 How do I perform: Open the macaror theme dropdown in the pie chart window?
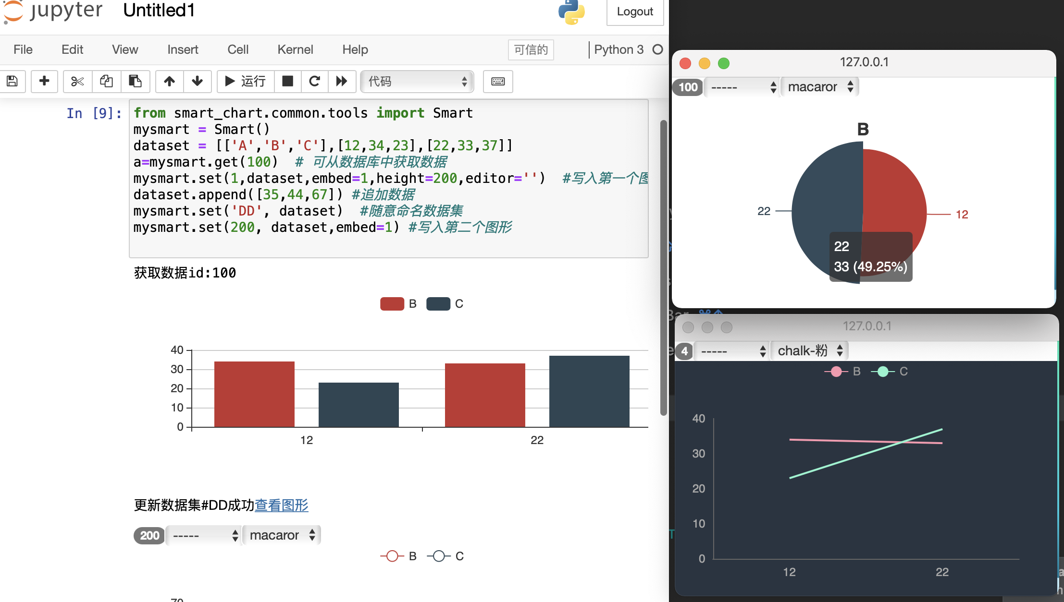[x=820, y=87]
